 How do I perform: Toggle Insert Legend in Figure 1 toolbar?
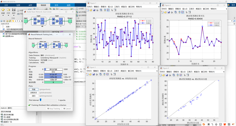coord(108,10)
